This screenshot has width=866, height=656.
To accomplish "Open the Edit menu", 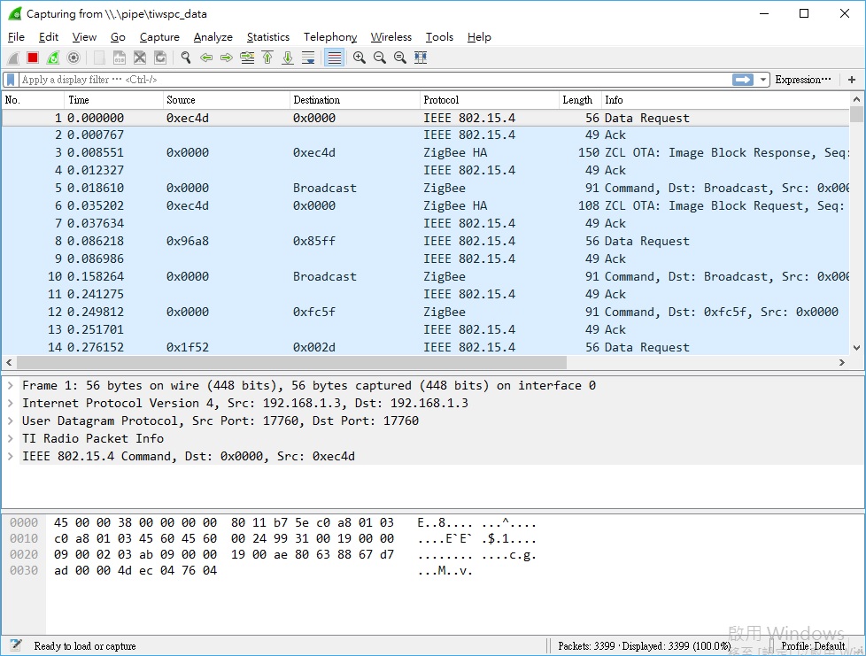I will coord(49,37).
